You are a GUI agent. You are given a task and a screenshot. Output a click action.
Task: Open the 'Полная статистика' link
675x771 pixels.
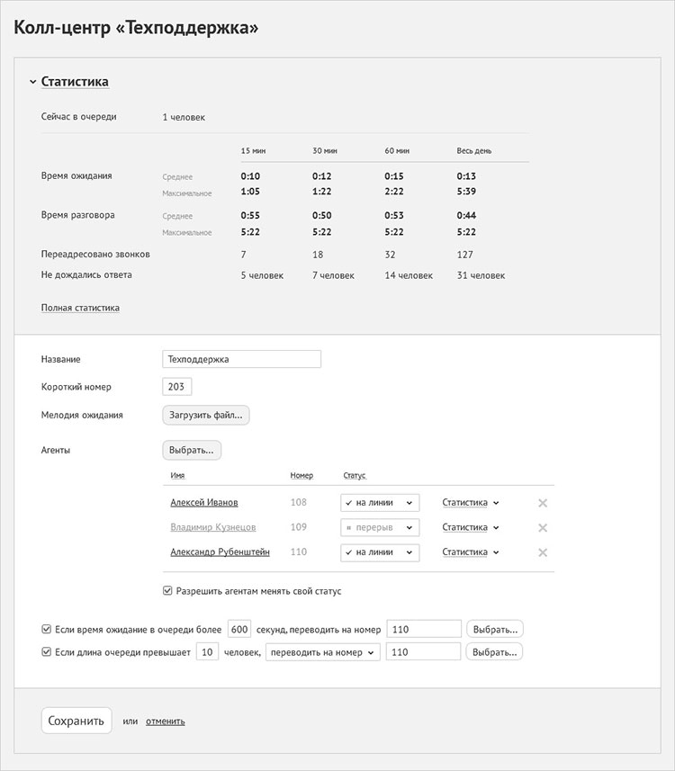[x=80, y=308]
